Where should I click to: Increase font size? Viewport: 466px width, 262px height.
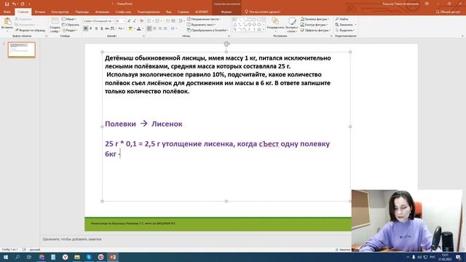[x=130, y=21]
